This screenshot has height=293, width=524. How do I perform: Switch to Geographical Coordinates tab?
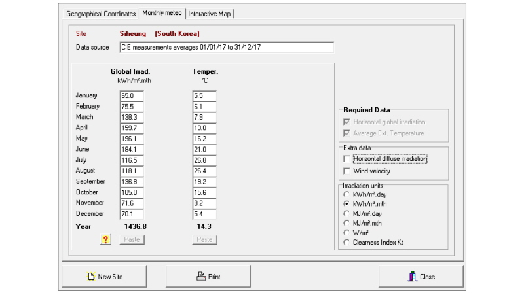(101, 14)
